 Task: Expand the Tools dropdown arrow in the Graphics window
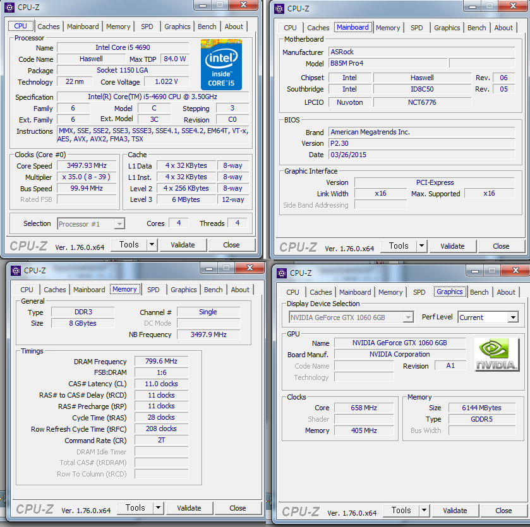425,511
